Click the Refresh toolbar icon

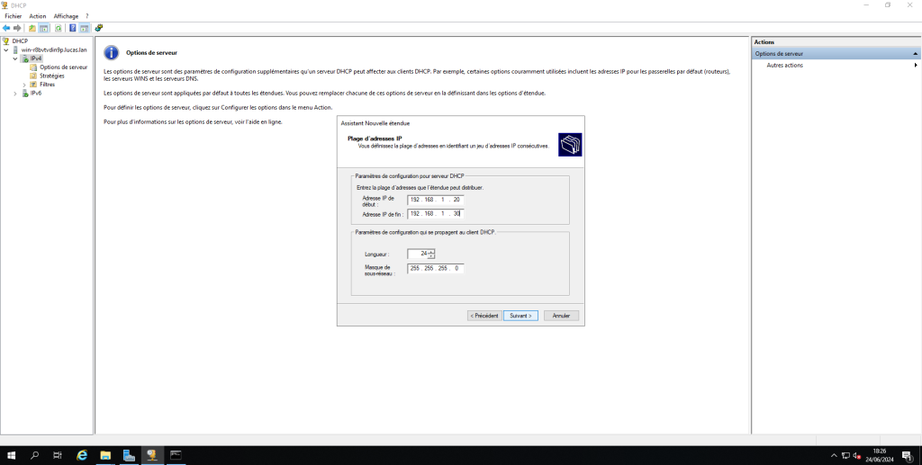click(x=58, y=28)
